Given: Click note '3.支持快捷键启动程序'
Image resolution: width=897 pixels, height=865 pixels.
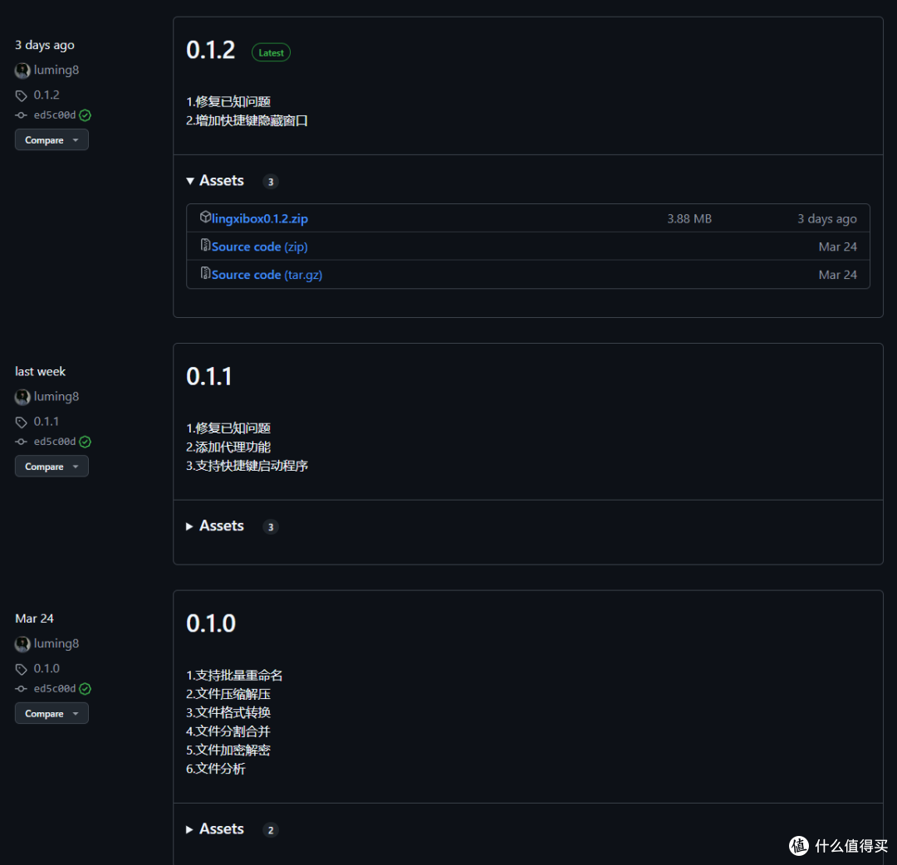Looking at the screenshot, I should click(x=248, y=466).
